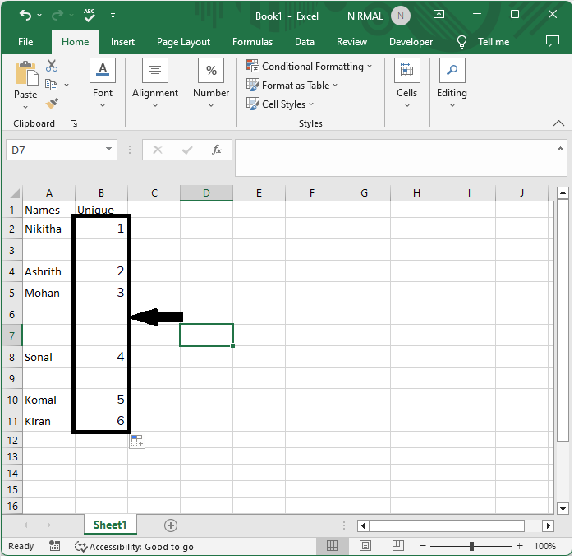Viewport: 574px width, 560px height.
Task: Open the Formulas tab
Action: (252, 42)
